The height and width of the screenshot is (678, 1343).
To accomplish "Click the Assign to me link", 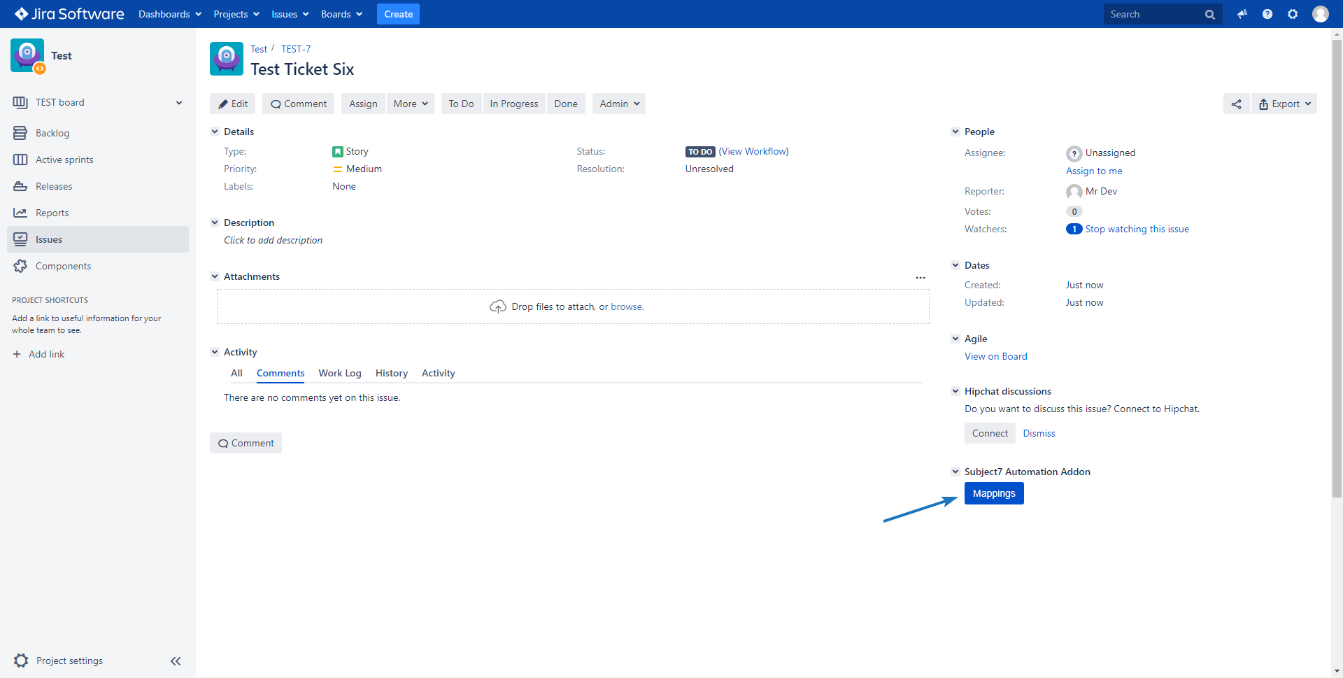I will [x=1094, y=171].
